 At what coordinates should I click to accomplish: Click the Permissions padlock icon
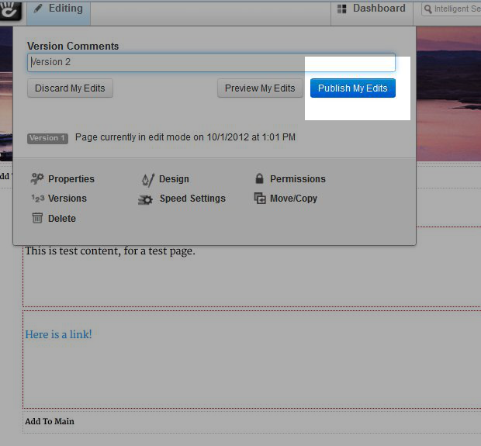(x=259, y=179)
